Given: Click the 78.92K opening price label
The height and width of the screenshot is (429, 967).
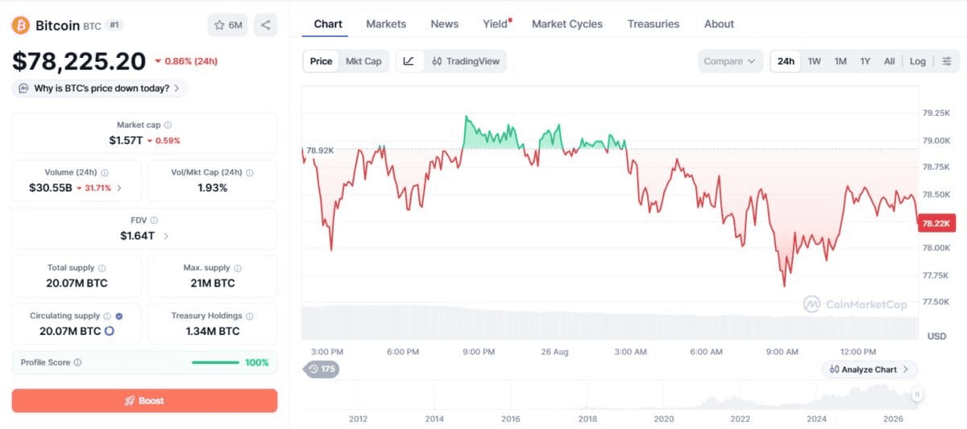Looking at the screenshot, I should (320, 151).
